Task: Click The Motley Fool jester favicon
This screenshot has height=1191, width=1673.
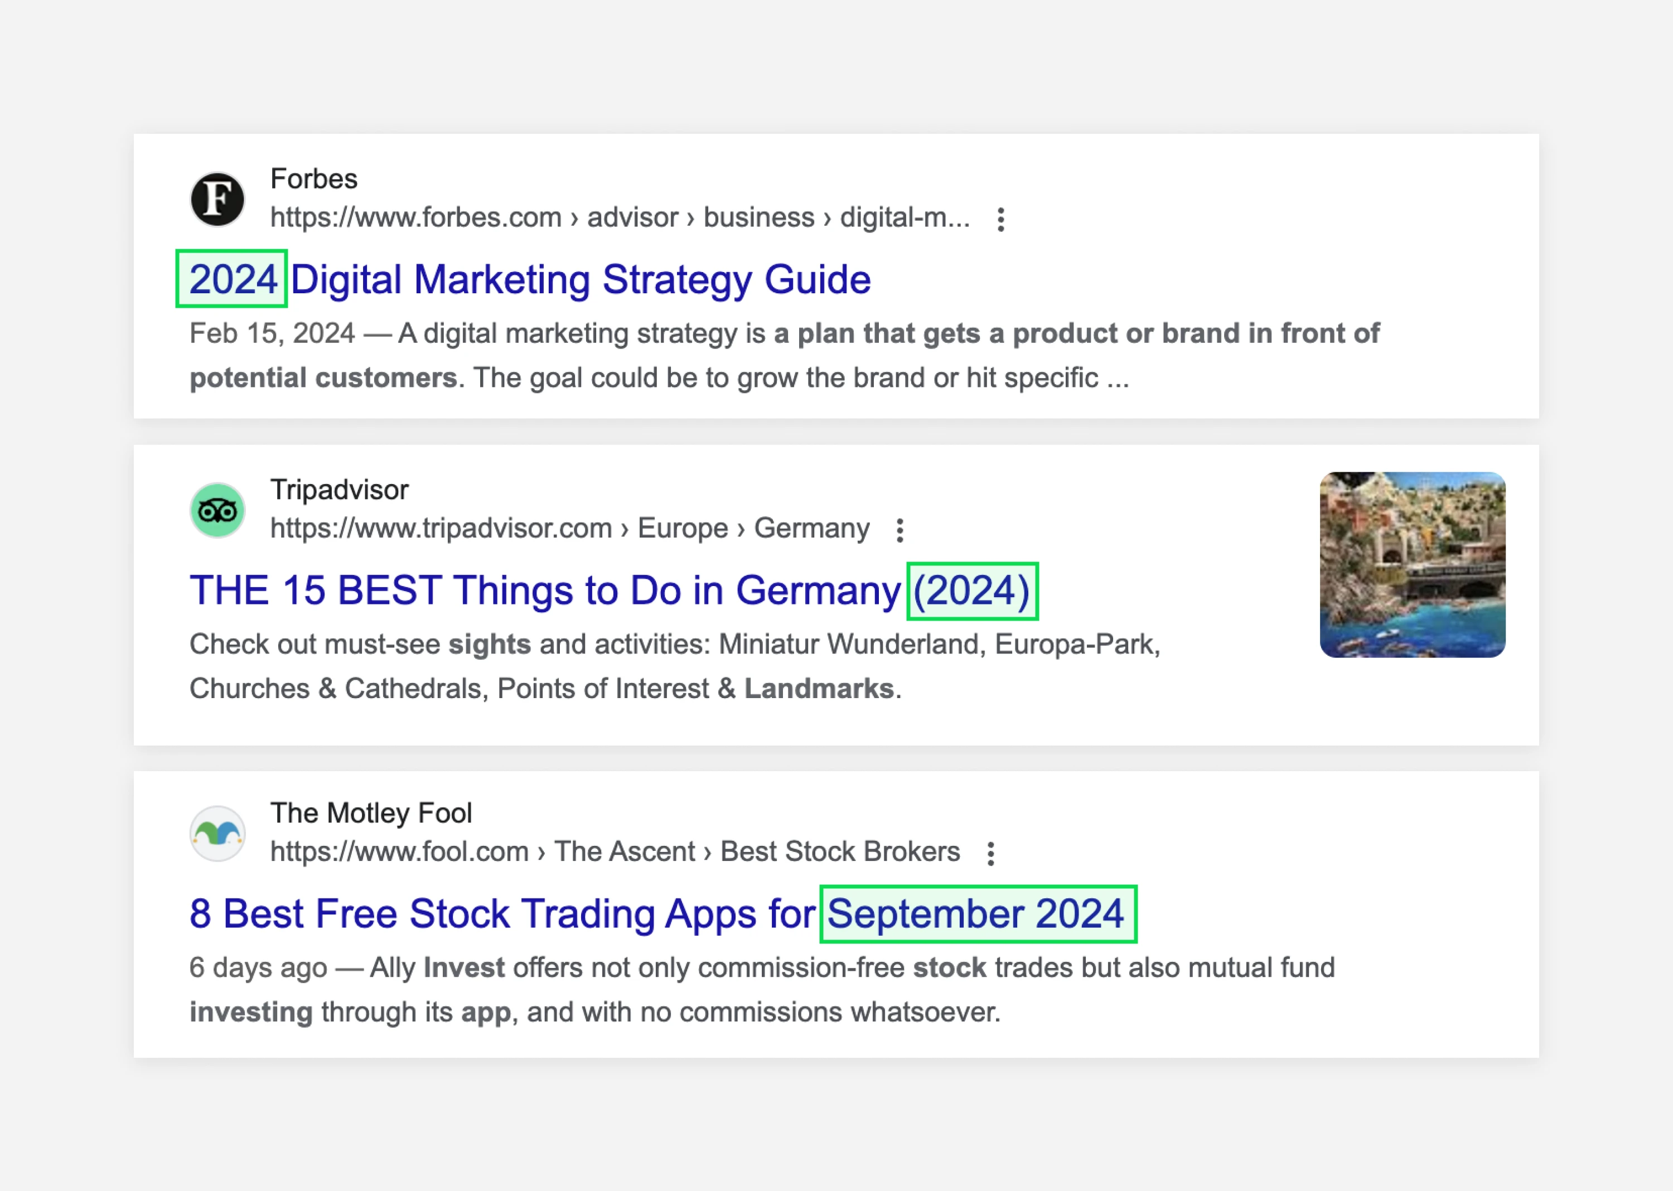Action: (217, 833)
